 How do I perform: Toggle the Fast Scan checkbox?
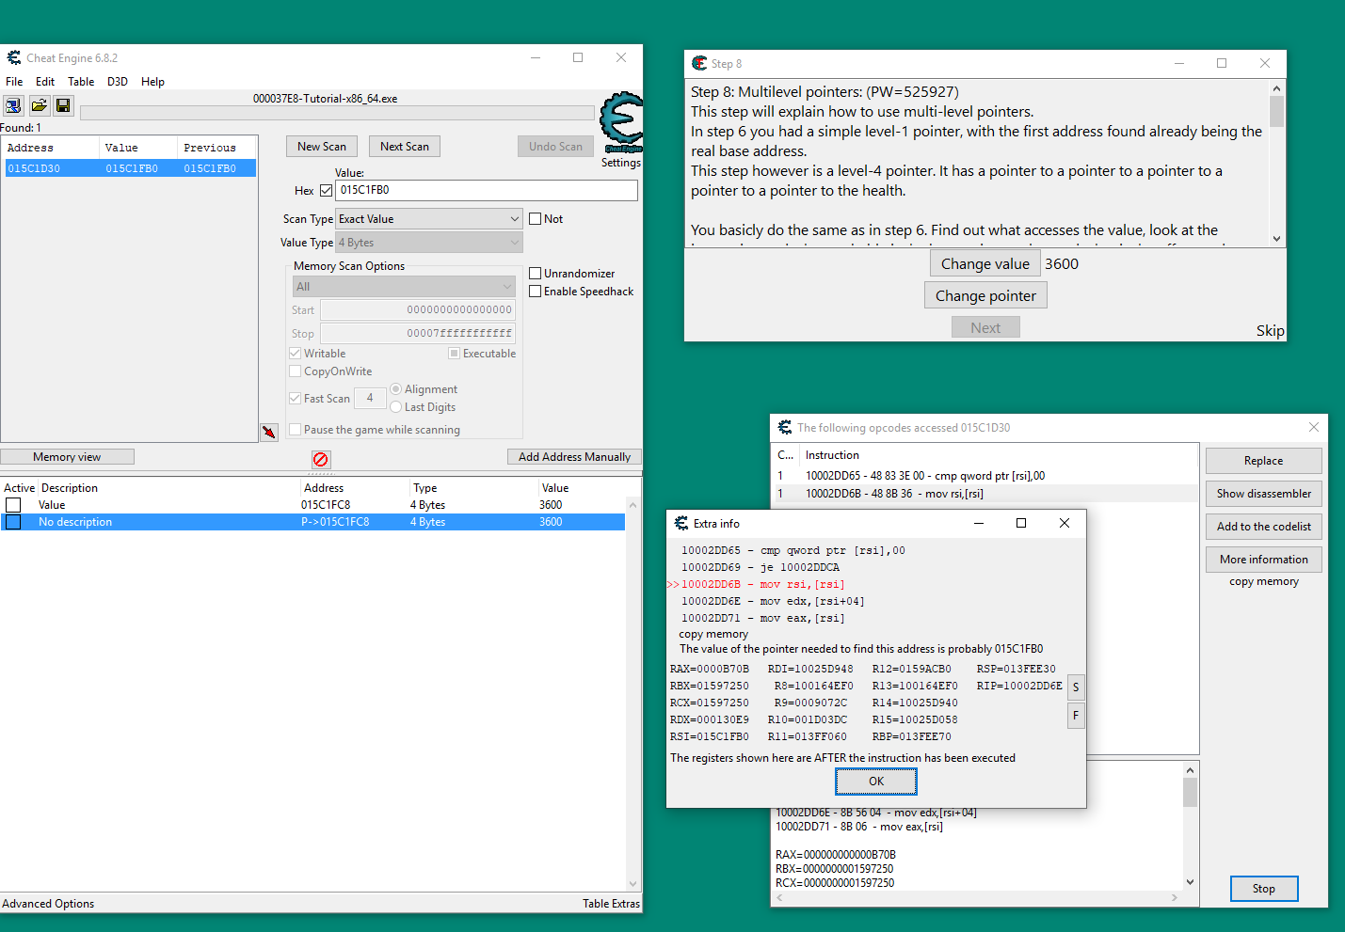point(295,398)
